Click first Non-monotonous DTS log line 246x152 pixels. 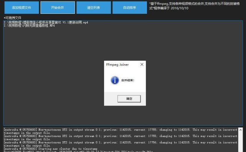click(121, 131)
